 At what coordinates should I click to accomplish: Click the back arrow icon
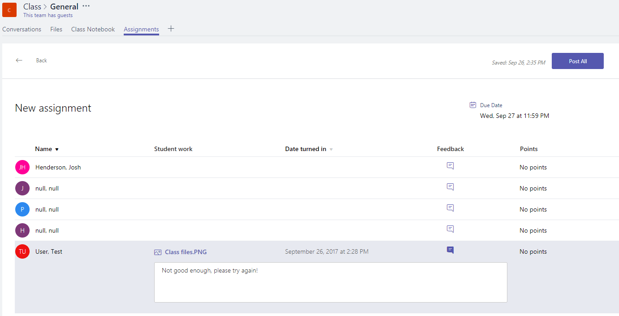tap(19, 61)
